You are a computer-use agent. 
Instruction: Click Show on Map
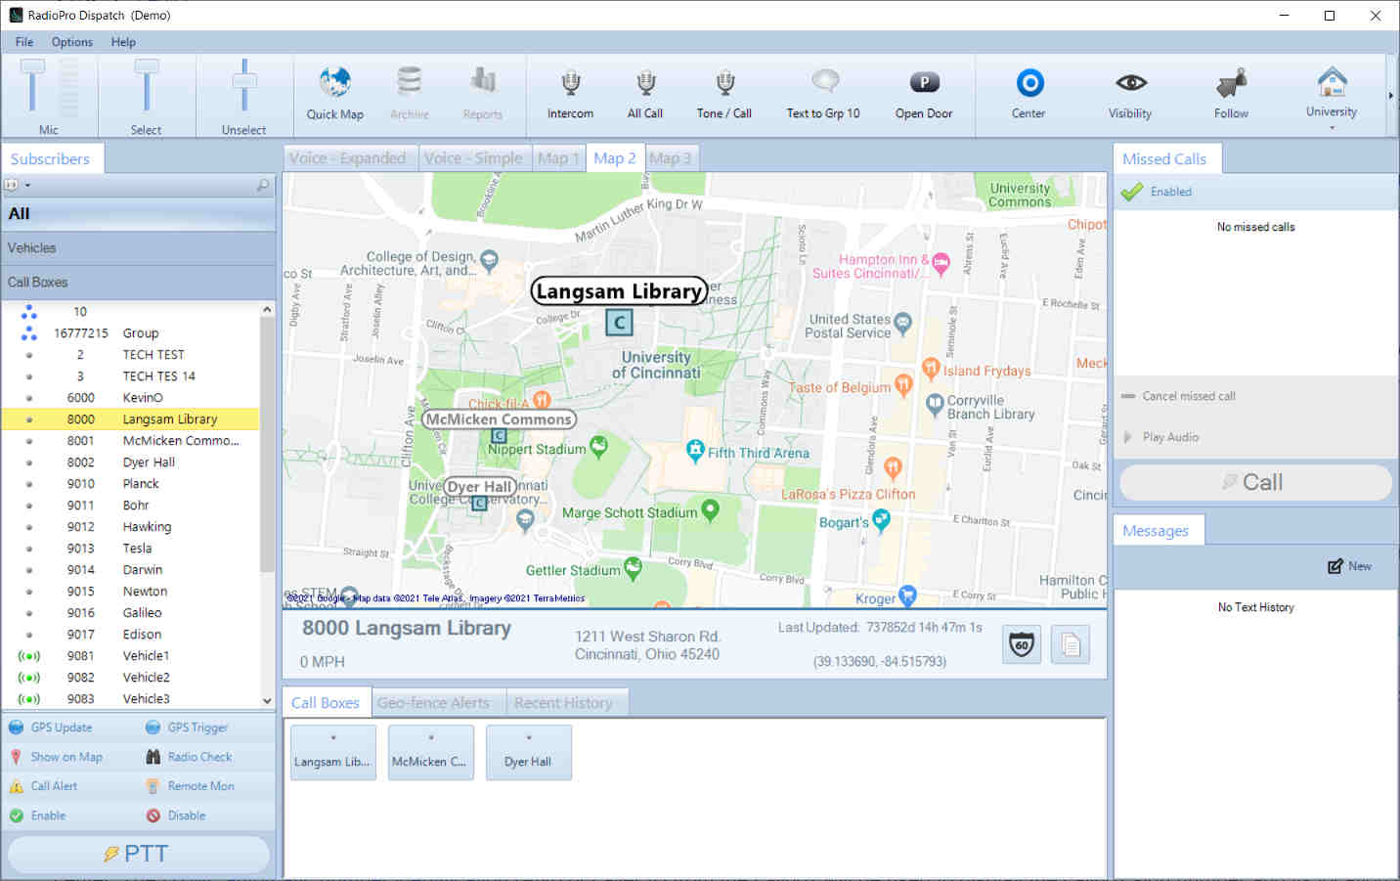click(x=56, y=757)
